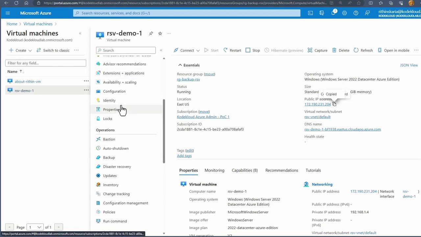Switch to the Recommendations tab
The height and width of the screenshot is (237, 421).
click(282, 170)
